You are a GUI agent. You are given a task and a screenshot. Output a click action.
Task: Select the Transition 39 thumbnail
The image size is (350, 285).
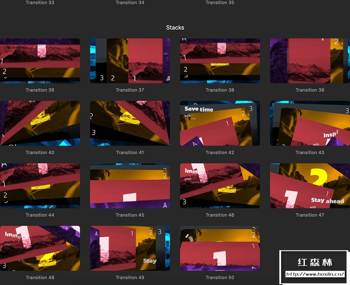click(x=310, y=61)
